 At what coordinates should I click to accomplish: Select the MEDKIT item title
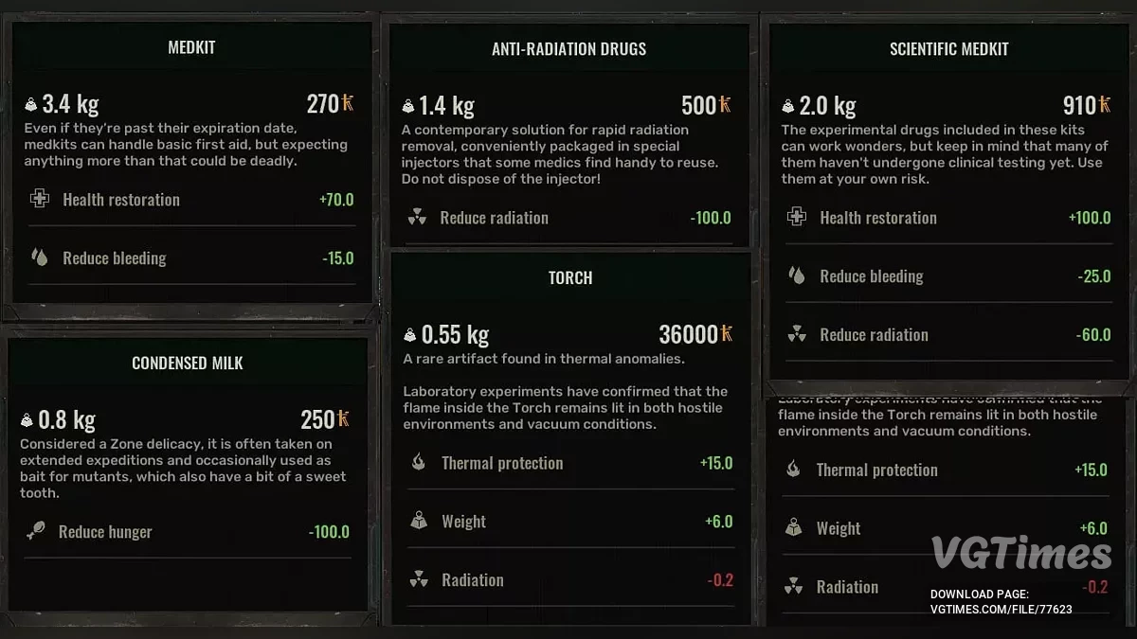click(191, 47)
